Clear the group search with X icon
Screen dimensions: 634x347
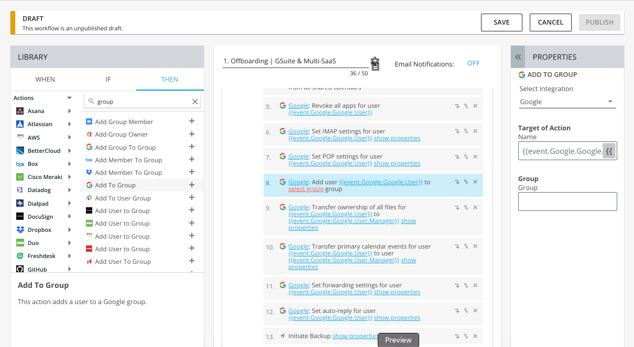[x=195, y=102]
